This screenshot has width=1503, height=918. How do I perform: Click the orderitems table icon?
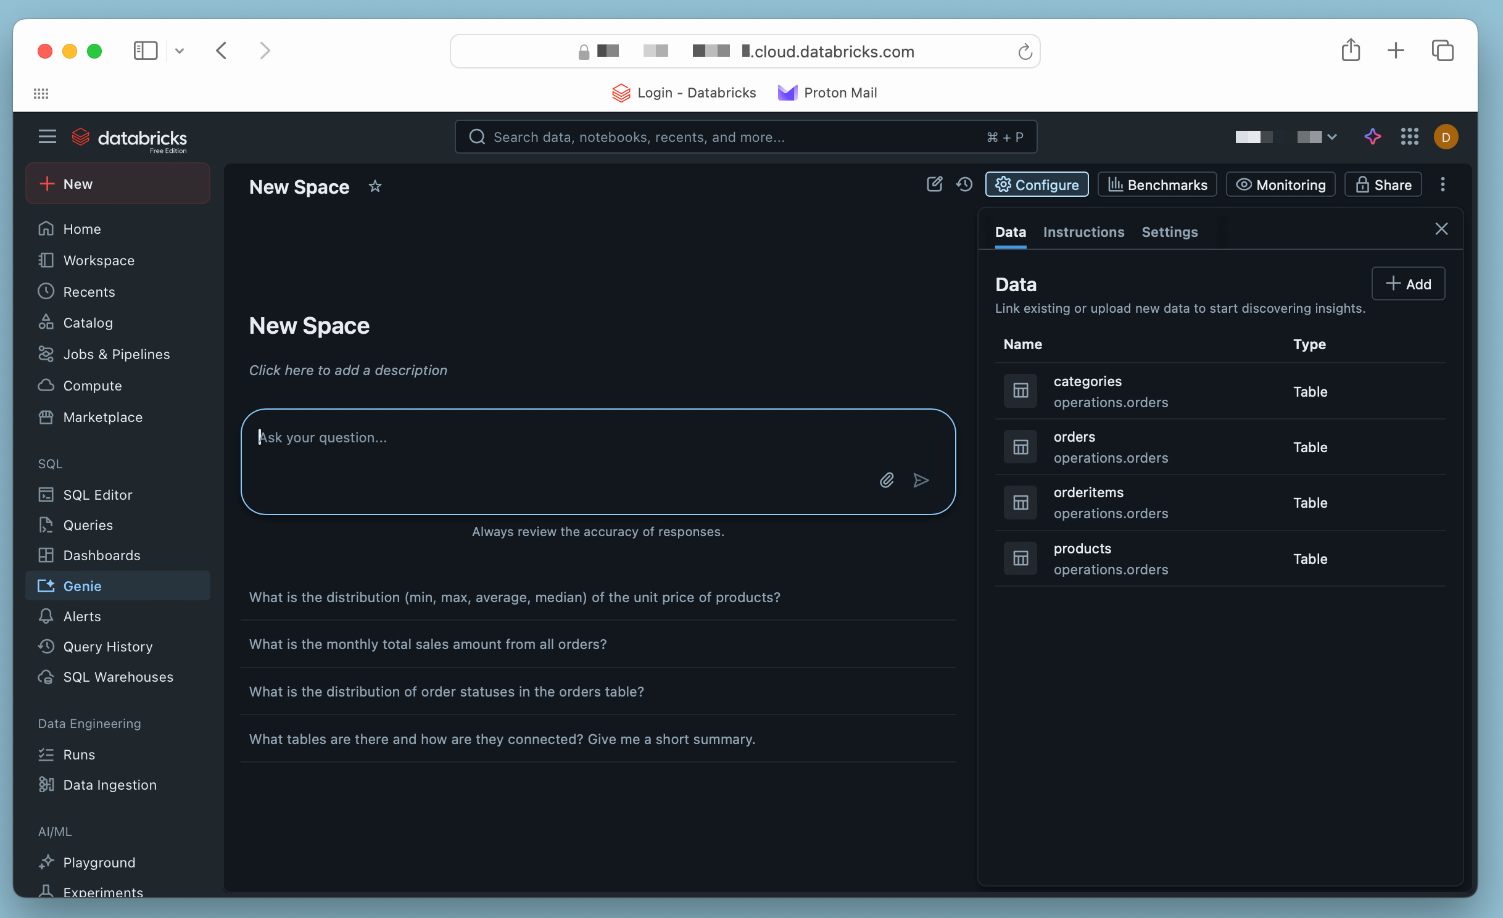[x=1021, y=503]
